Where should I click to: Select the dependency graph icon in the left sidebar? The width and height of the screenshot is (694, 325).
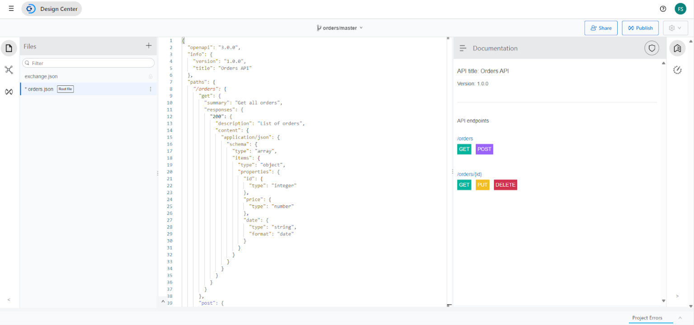pos(9,70)
